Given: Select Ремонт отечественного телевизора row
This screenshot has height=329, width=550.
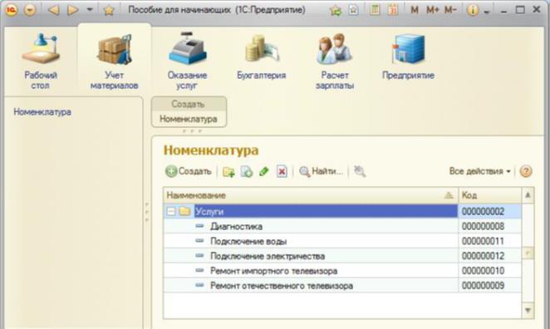Looking at the screenshot, I should 342,285.
